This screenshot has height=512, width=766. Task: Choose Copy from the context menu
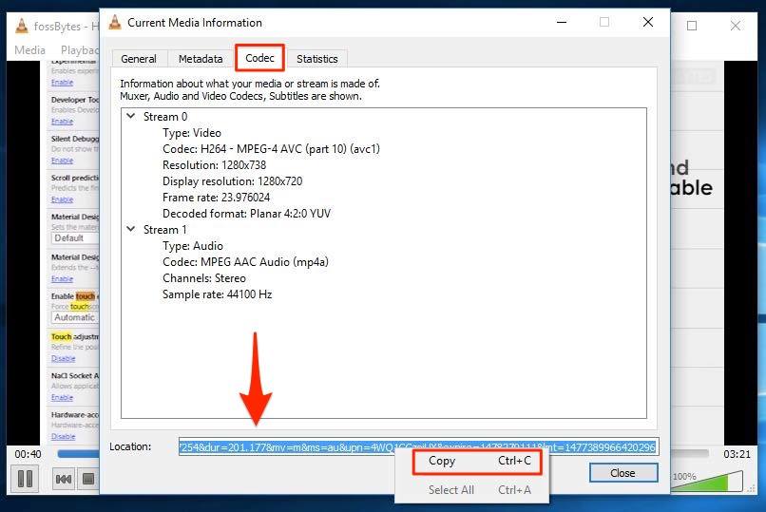pyautogui.click(x=442, y=461)
